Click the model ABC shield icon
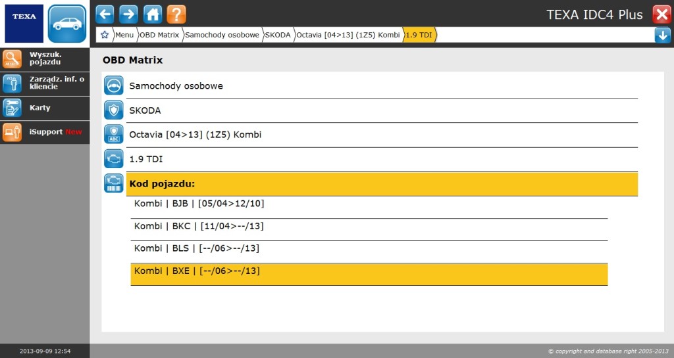This screenshot has height=358, width=674. coord(114,134)
